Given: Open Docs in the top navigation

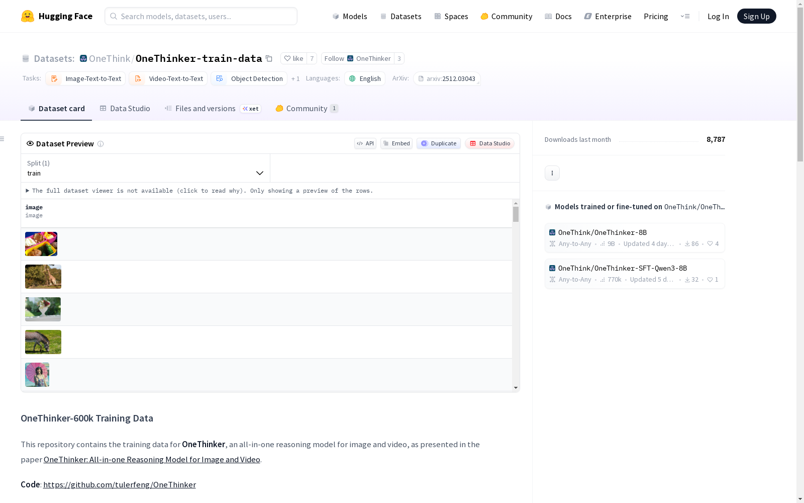Looking at the screenshot, I should (558, 16).
